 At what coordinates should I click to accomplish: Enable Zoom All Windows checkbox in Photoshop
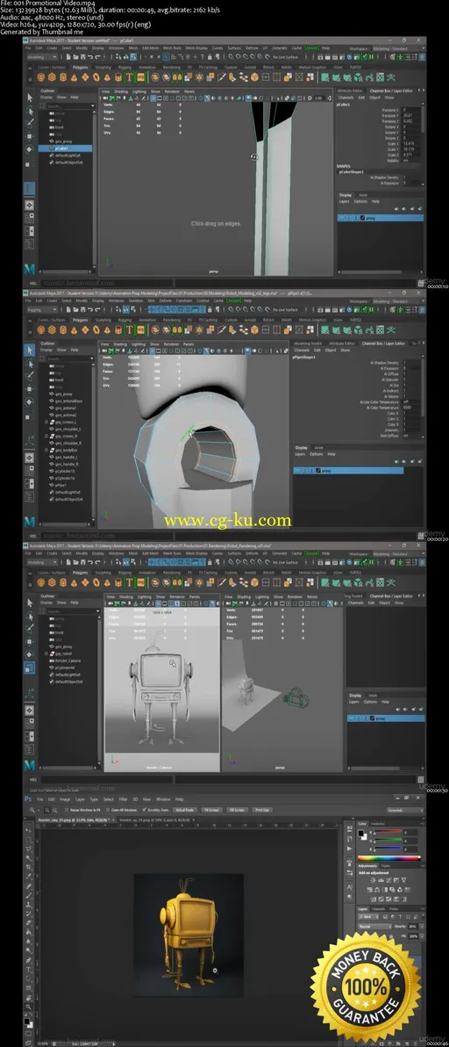(x=108, y=810)
